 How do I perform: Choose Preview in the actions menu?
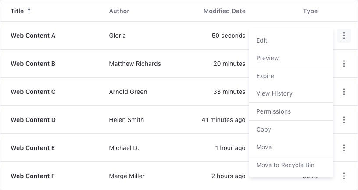[268, 58]
